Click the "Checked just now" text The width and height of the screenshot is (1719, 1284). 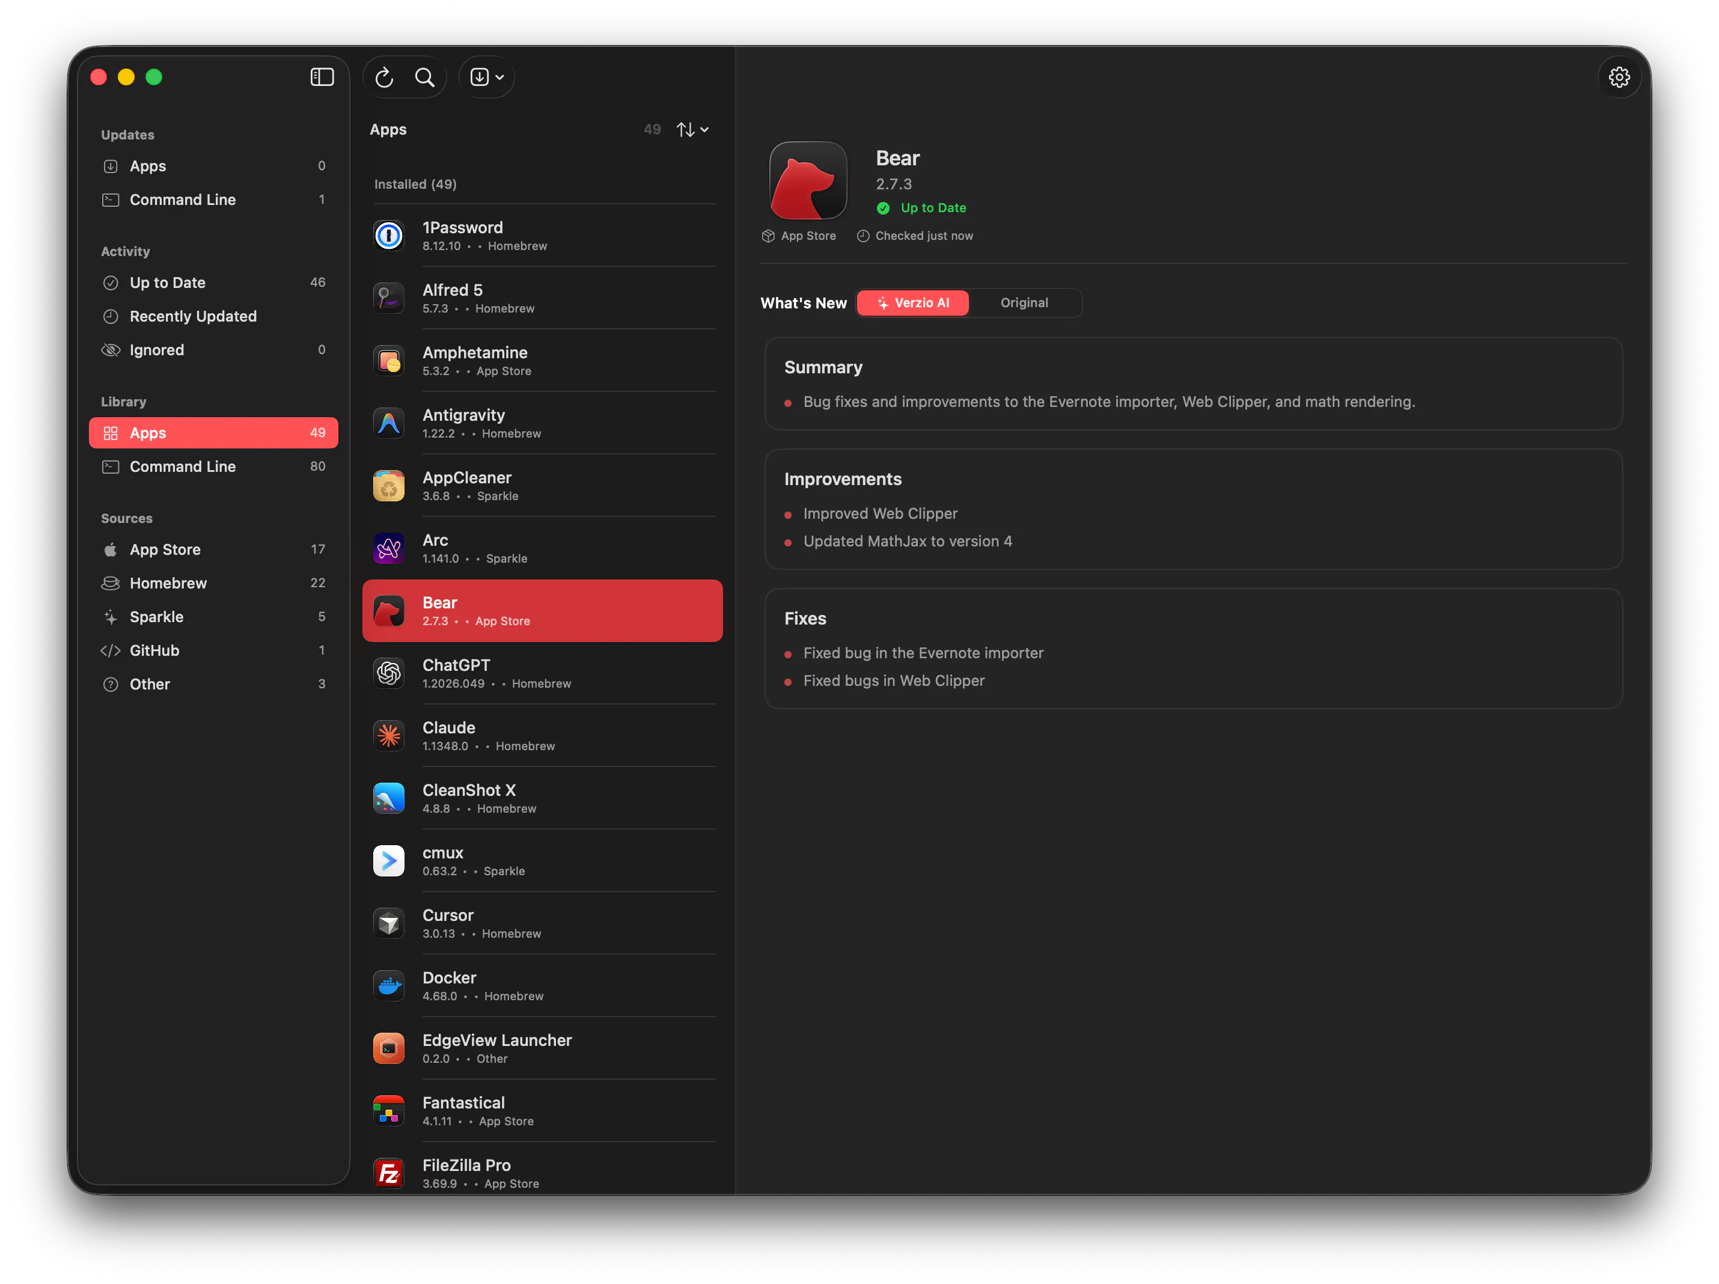[x=924, y=236]
